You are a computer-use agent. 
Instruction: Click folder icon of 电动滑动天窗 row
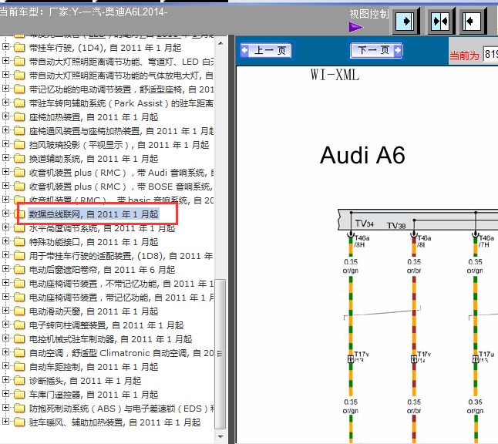pos(19,311)
